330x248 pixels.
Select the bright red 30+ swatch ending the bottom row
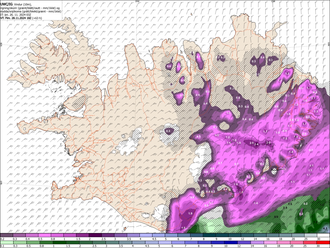pyautogui.click(x=323, y=242)
